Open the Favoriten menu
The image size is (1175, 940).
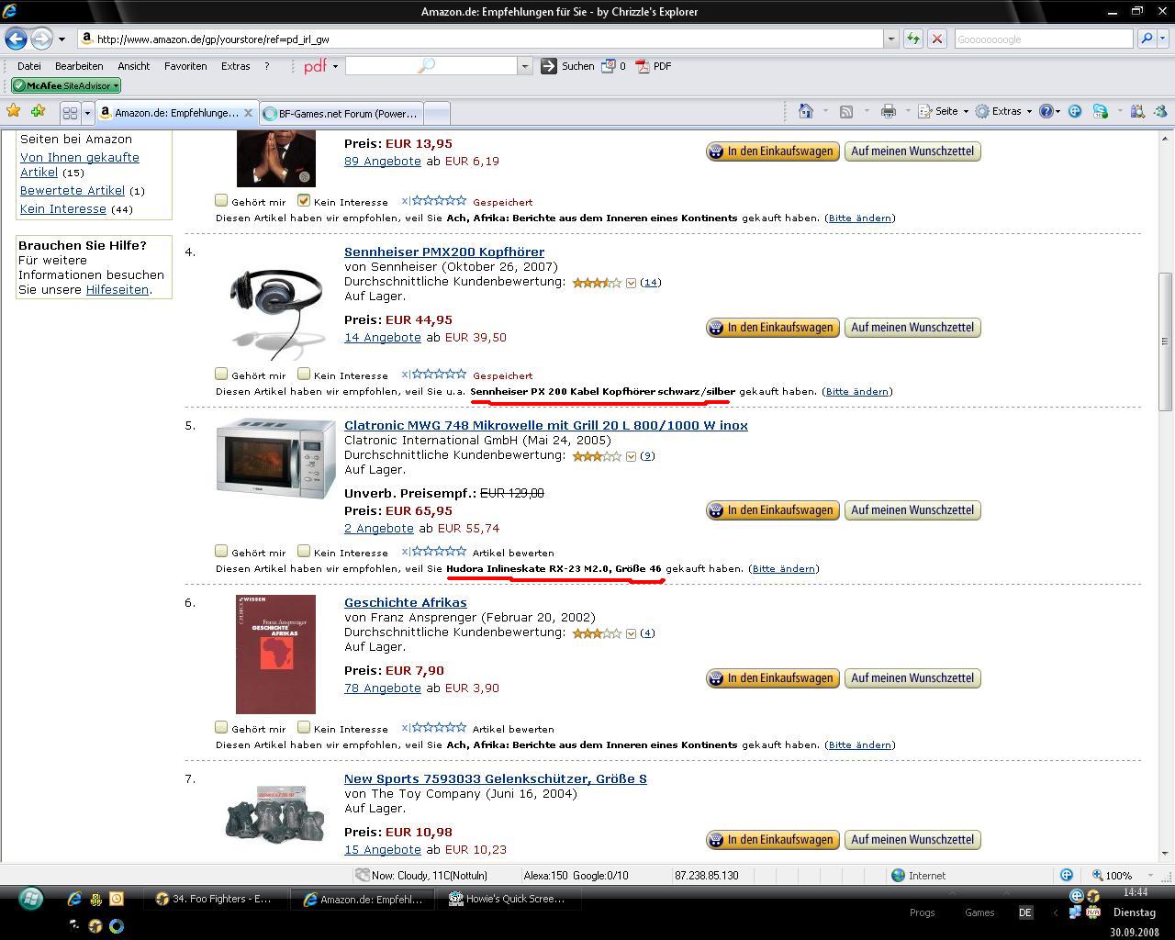[x=185, y=66]
